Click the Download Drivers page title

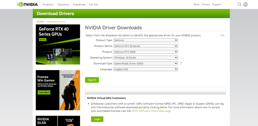click(55, 14)
